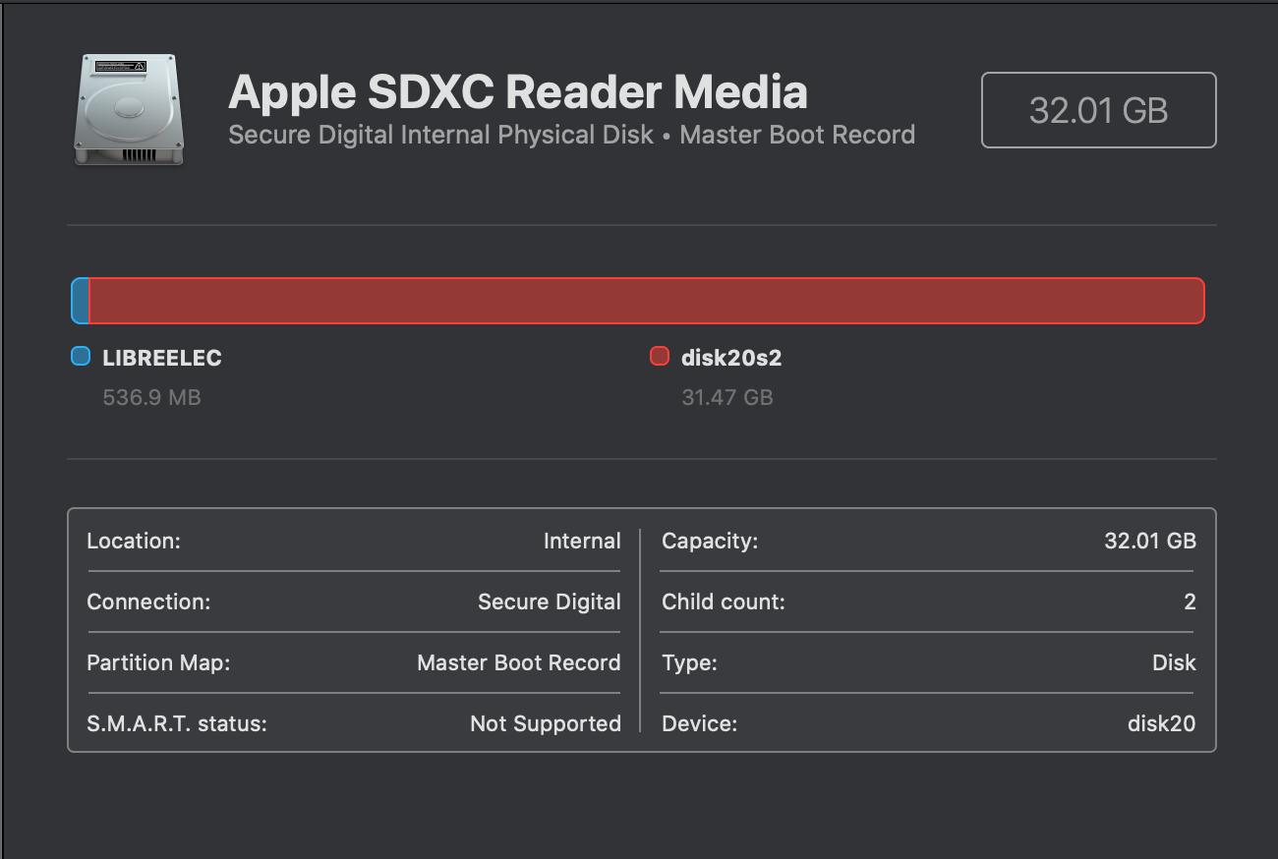The width and height of the screenshot is (1278, 859).
Task: Select the disk20s2 partition name label
Action: click(x=730, y=358)
